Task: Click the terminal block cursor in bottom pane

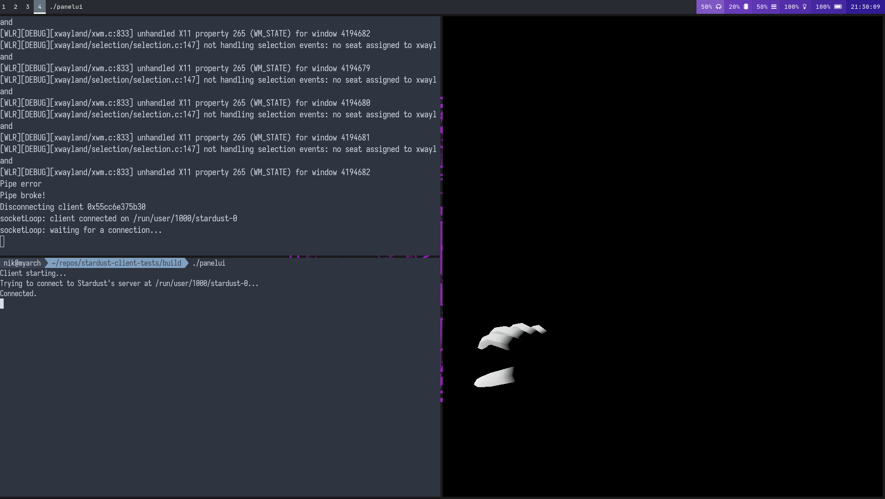Action: pos(2,304)
